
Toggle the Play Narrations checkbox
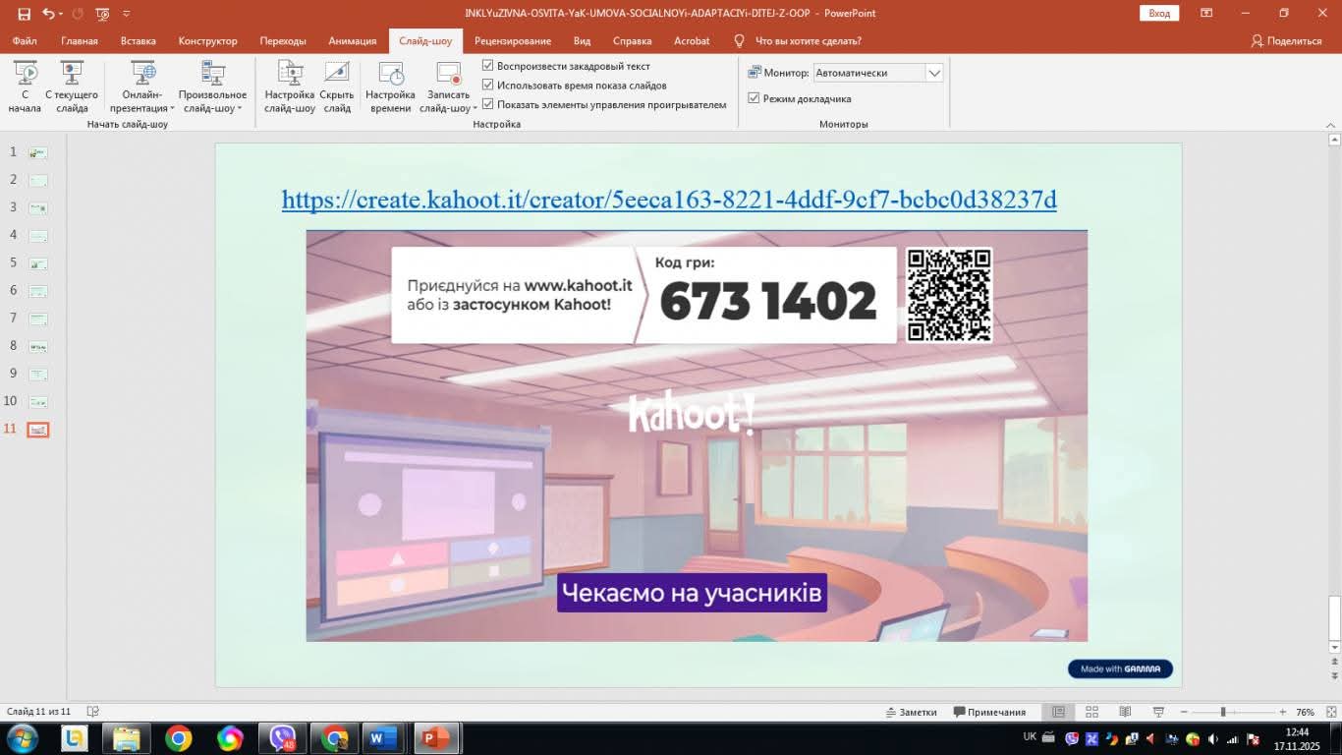tap(488, 66)
